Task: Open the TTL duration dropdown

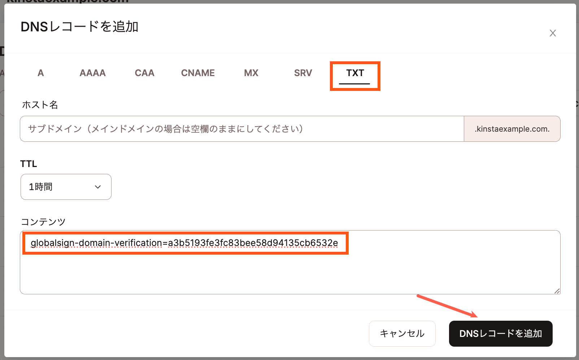Action: [66, 187]
